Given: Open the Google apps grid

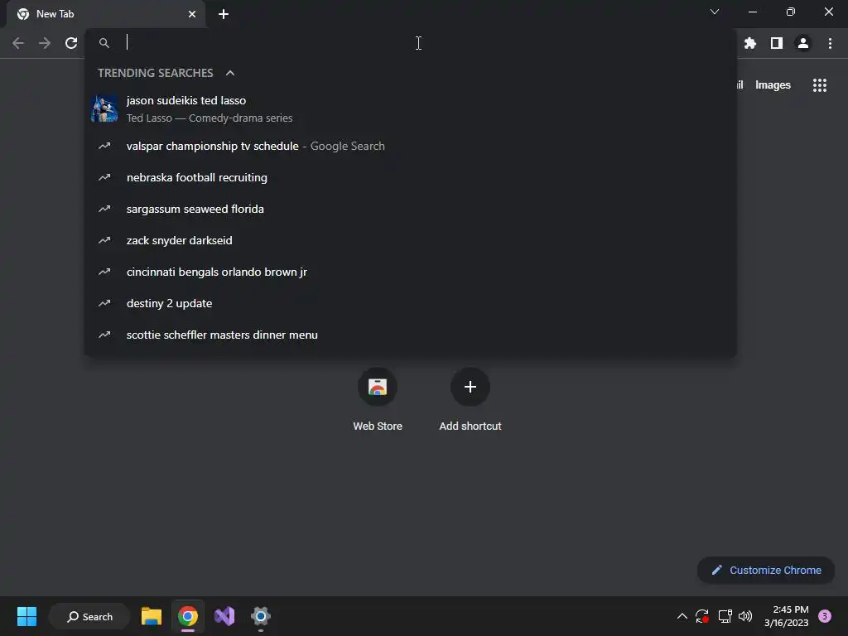Looking at the screenshot, I should click(819, 85).
